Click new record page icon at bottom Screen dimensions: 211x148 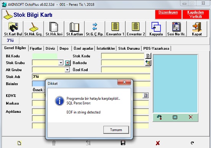coord(19,143)
